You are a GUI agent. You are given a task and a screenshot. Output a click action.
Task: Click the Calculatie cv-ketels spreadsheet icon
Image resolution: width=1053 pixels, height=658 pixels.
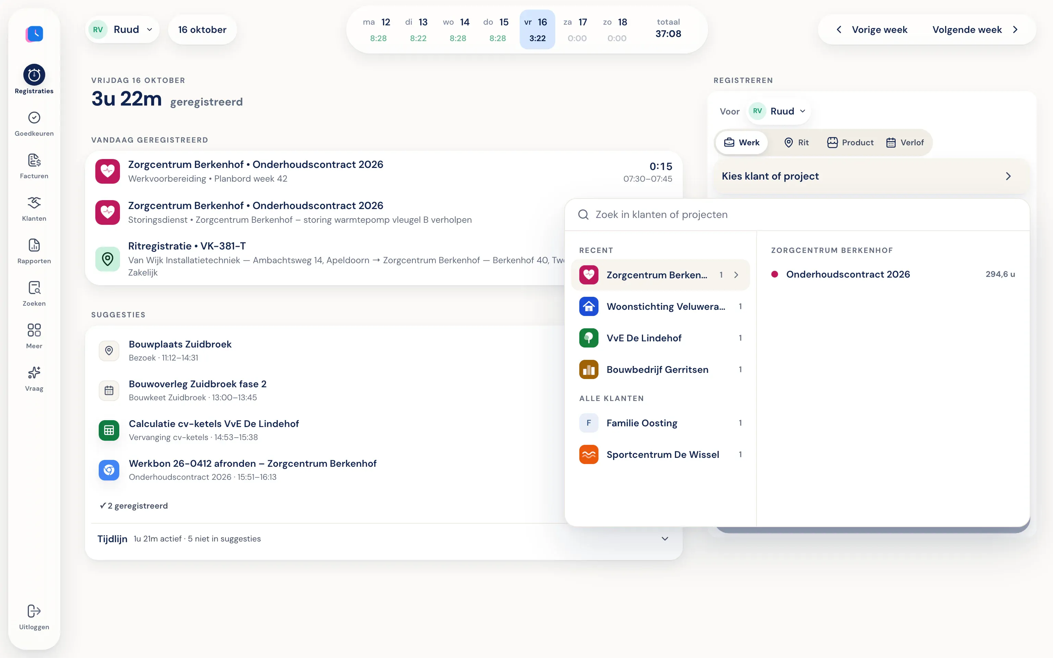click(109, 430)
